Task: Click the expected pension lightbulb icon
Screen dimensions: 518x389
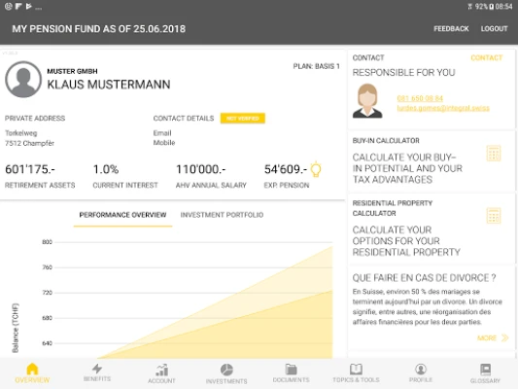Action: coord(316,169)
